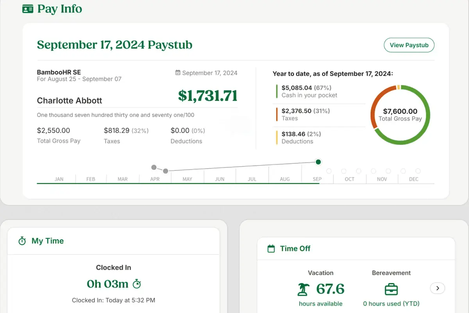Open the View Paystub button
The image size is (469, 313).
(x=409, y=45)
